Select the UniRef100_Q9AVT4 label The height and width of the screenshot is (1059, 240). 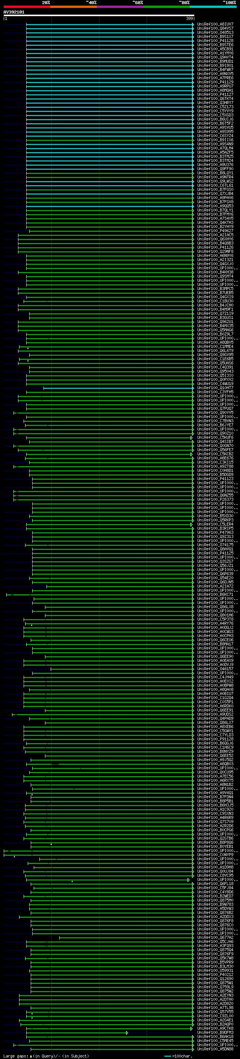point(215,57)
